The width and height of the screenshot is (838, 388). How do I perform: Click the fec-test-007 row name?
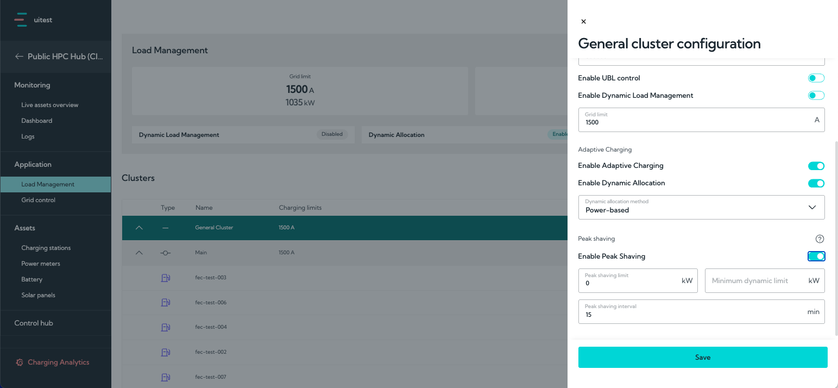[211, 377]
